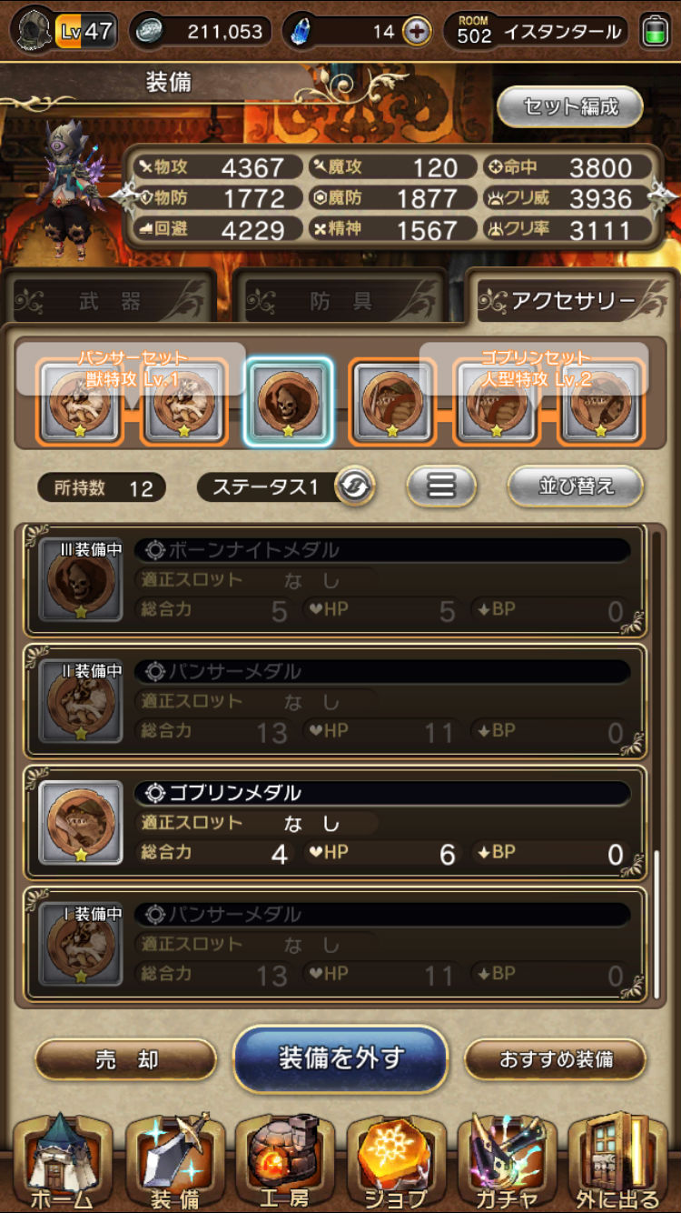Tap the plus icon beside the crystal count
681x1213 pixels.
click(417, 32)
